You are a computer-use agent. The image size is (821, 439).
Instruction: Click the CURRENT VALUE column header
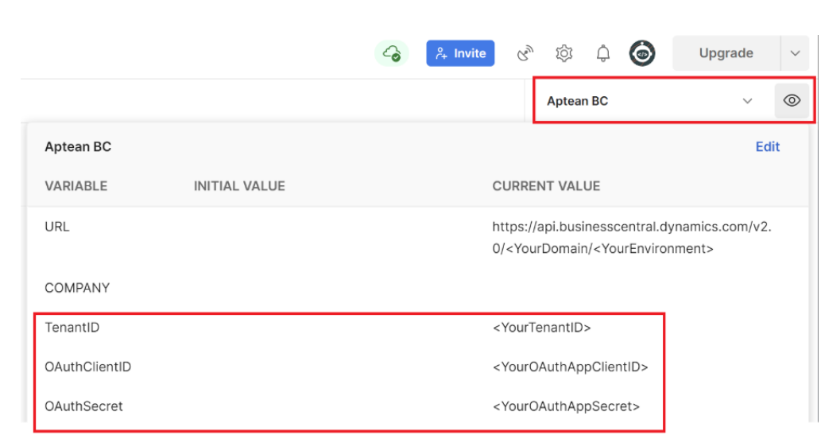546,186
